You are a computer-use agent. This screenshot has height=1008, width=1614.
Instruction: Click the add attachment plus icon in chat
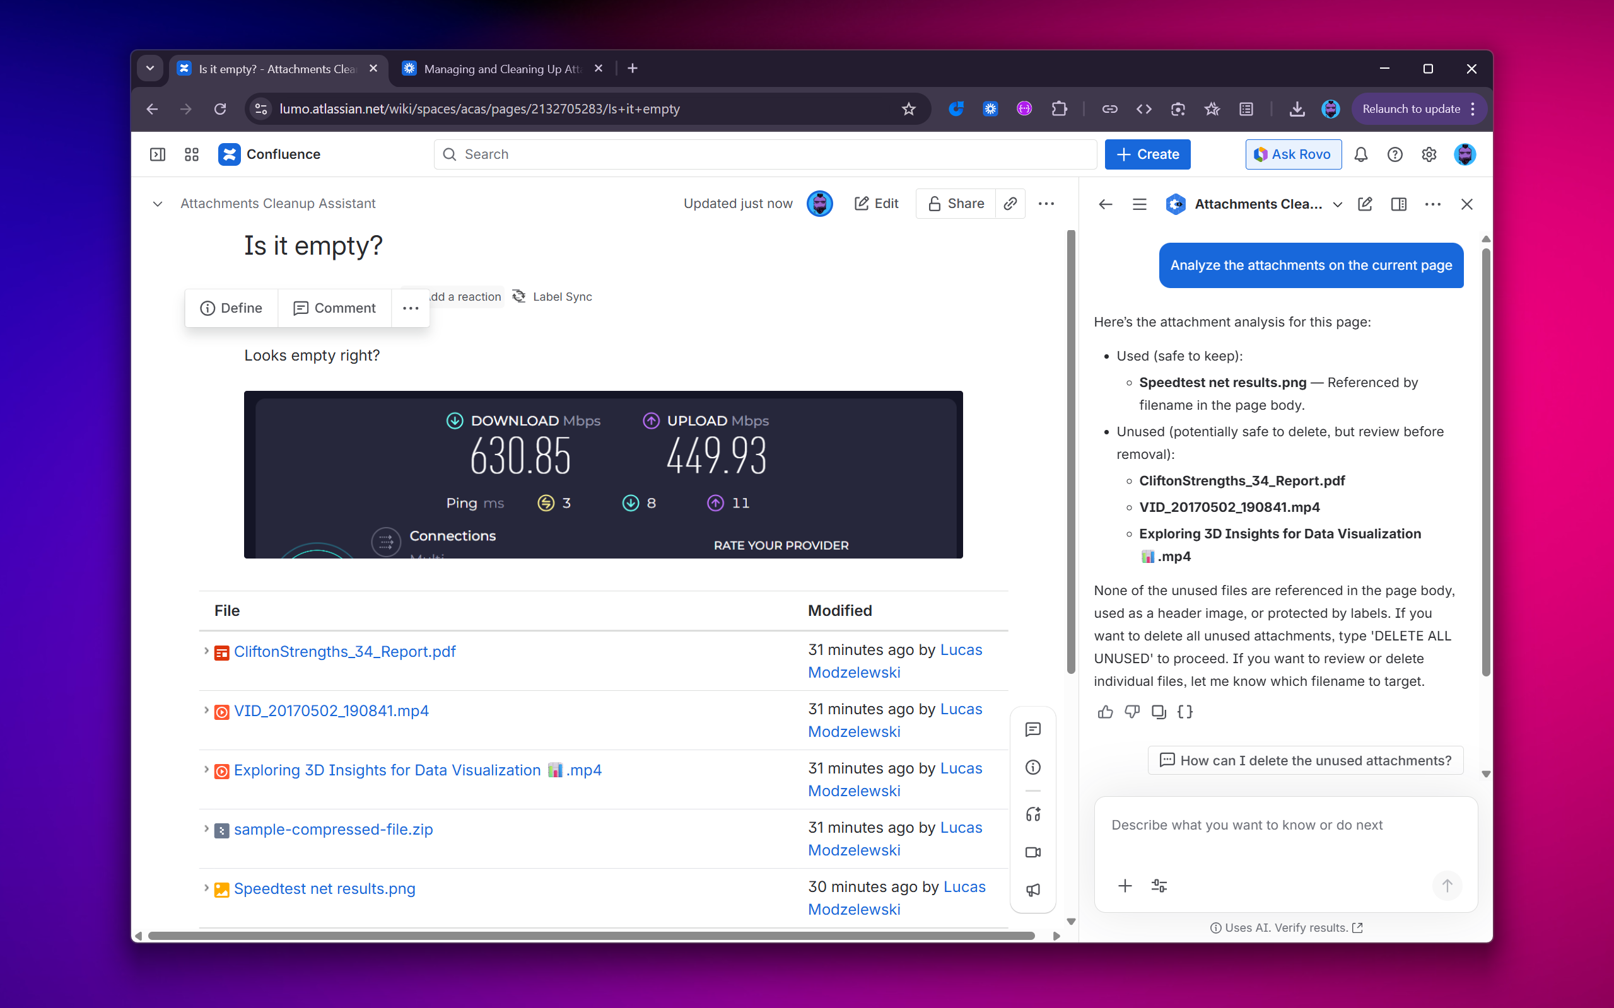(1125, 885)
